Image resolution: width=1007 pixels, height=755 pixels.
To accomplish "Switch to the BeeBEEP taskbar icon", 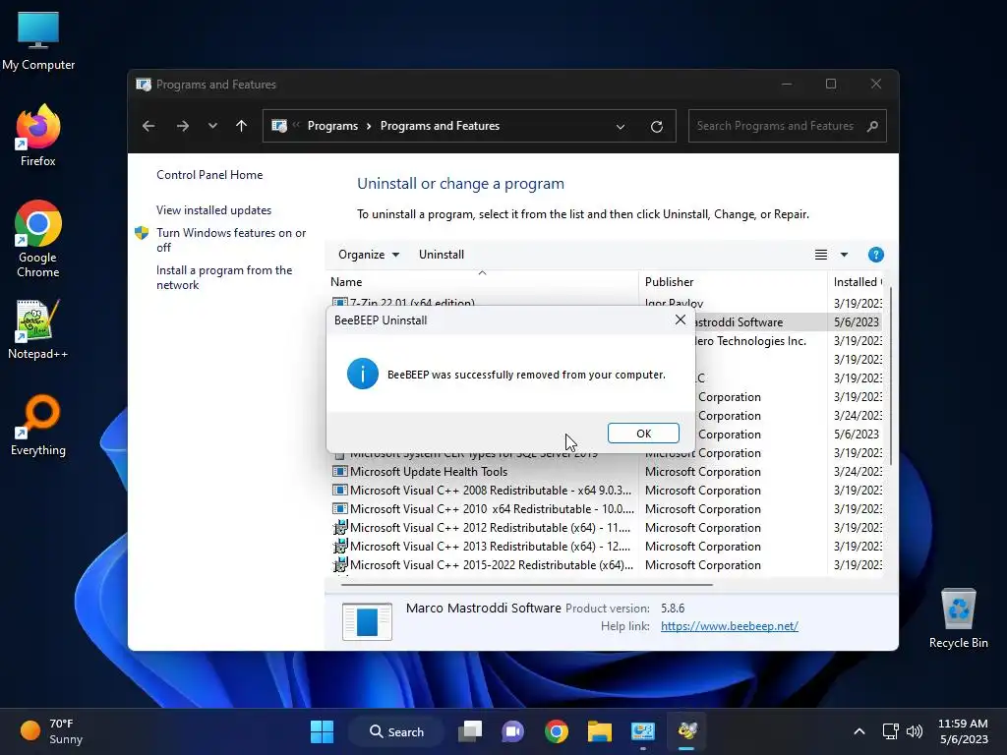I will pos(686,731).
